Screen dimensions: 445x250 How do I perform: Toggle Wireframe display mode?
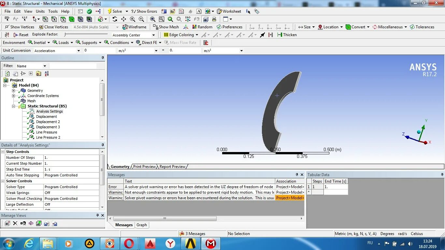tap(134, 27)
